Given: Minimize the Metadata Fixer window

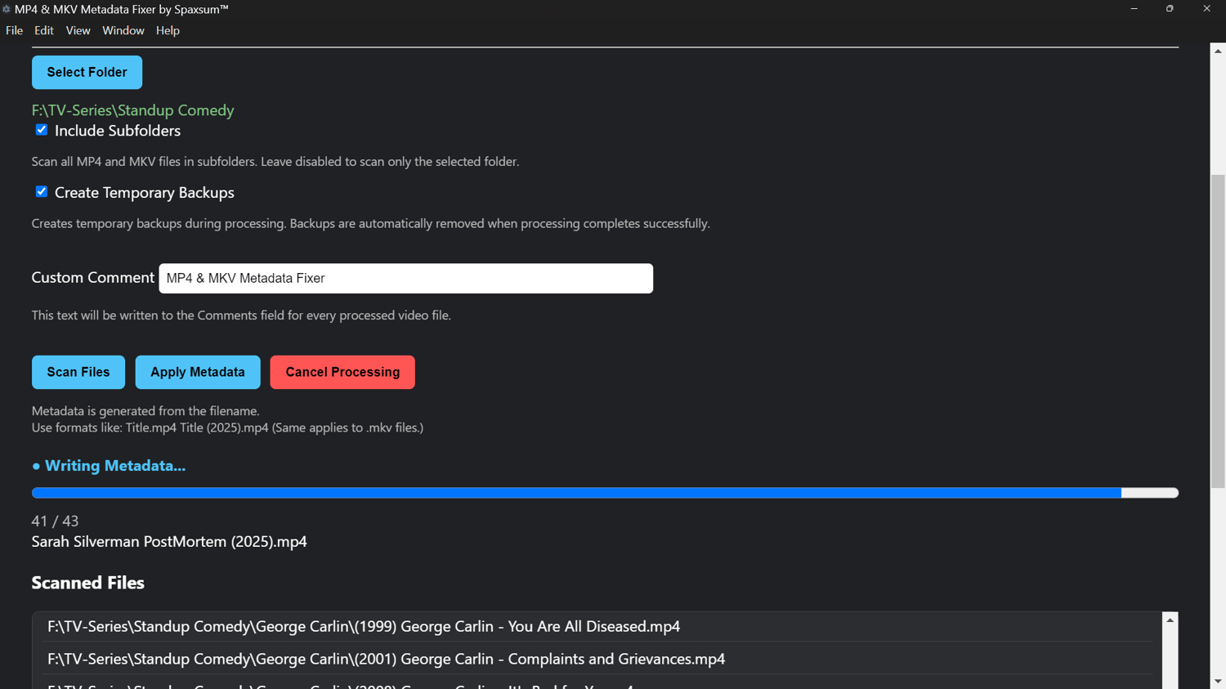Looking at the screenshot, I should pos(1134,9).
